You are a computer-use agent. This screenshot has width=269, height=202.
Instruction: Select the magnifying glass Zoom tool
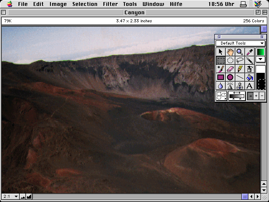pos(240,52)
